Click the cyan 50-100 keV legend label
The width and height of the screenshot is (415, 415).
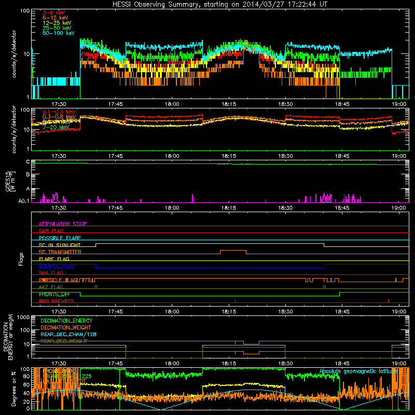click(x=59, y=33)
